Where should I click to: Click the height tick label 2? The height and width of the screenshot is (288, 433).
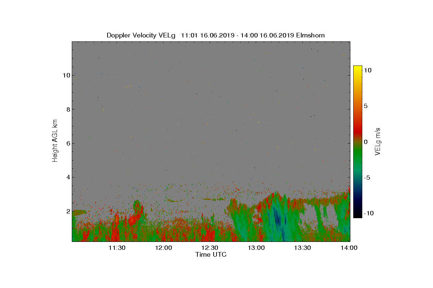(x=67, y=211)
